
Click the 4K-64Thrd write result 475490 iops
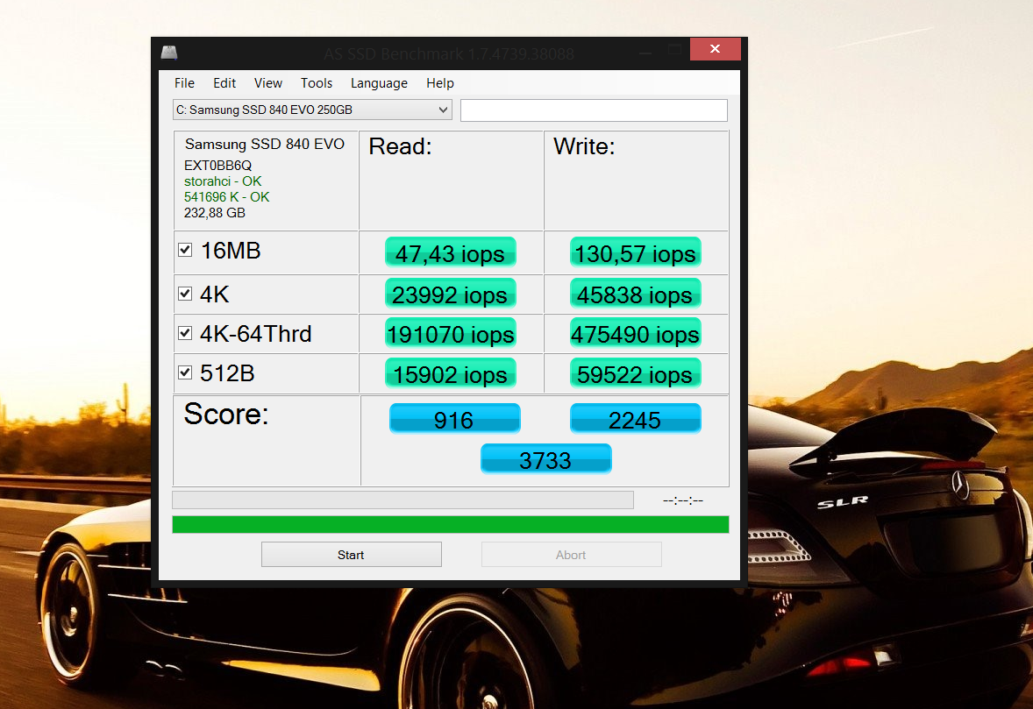point(635,334)
